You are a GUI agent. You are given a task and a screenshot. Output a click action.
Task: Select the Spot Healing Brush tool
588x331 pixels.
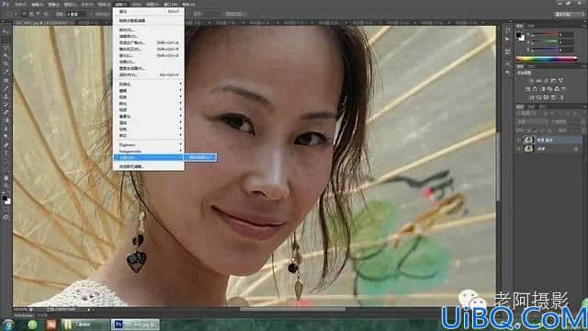click(x=6, y=80)
